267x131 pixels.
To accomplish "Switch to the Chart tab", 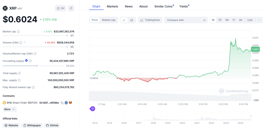I will click(96, 7).
